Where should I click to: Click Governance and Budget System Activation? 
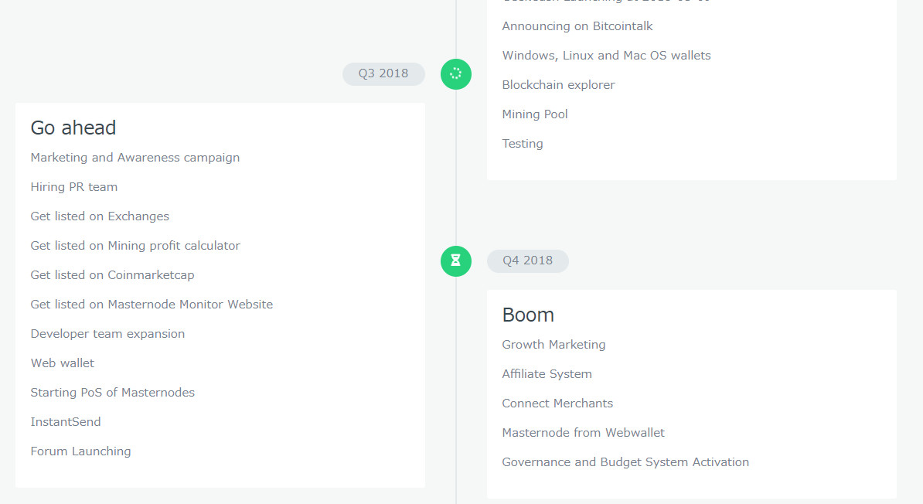point(625,462)
